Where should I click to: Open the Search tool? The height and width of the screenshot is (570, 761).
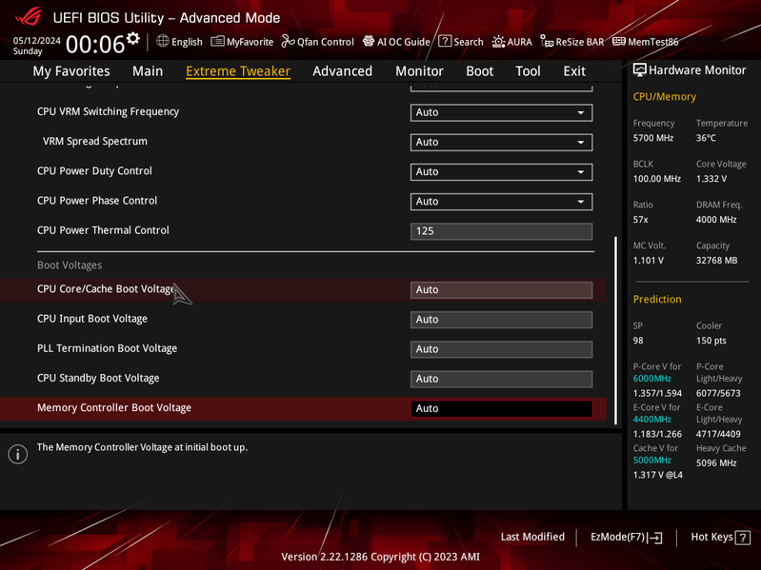[461, 42]
